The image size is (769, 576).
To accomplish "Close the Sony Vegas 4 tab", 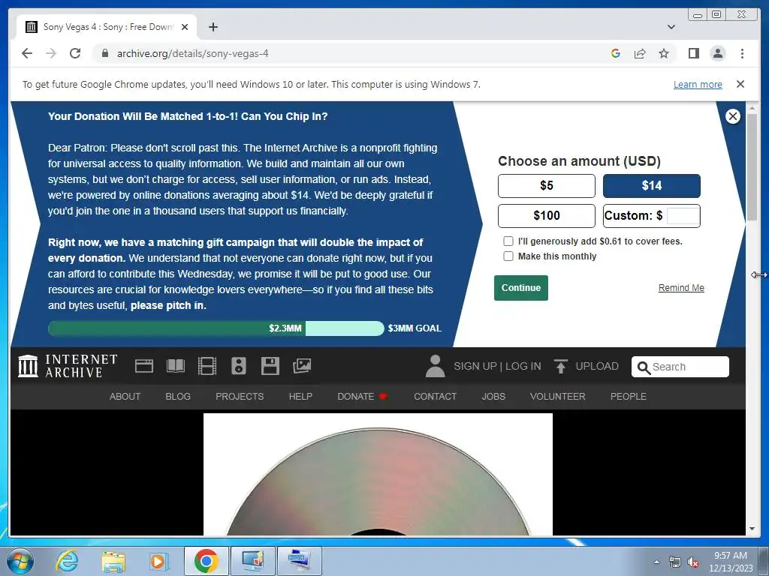I will click(185, 27).
